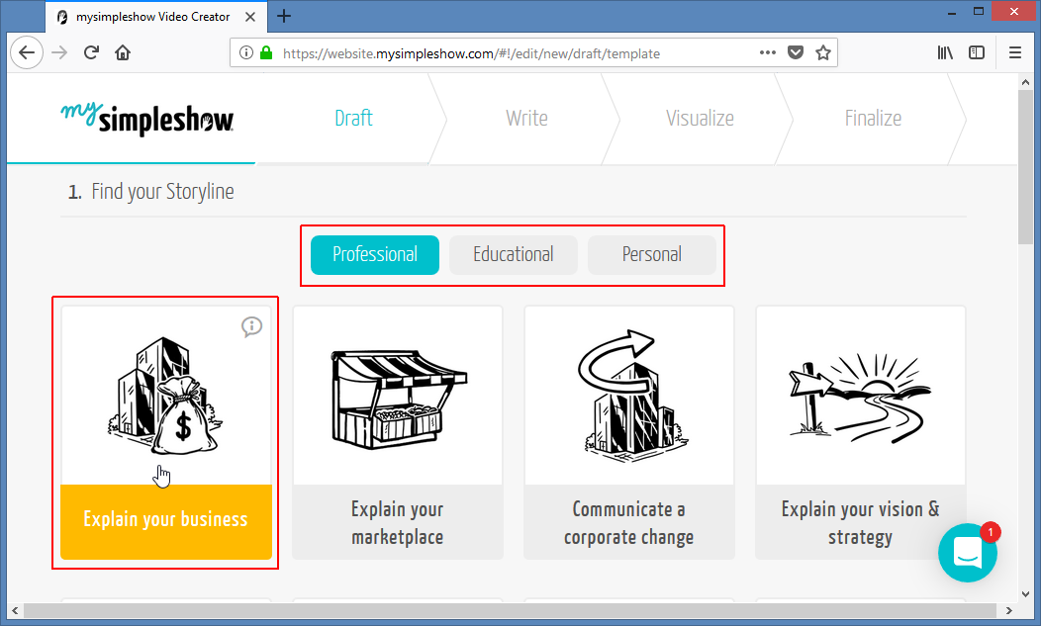Click the info bubble on Explain your business card

click(251, 326)
